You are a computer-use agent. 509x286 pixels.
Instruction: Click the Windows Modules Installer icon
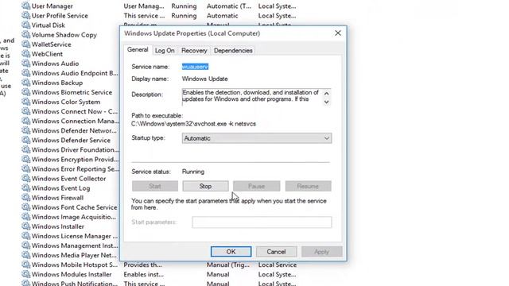(x=25, y=274)
